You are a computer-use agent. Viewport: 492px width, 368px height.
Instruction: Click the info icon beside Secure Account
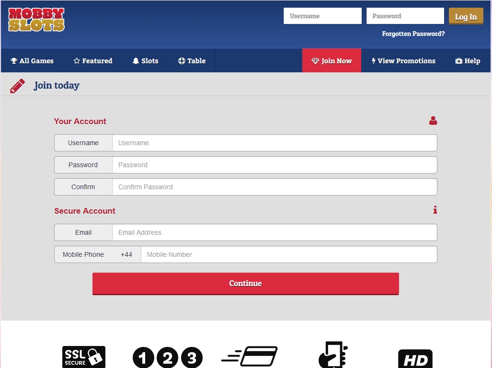click(x=435, y=210)
